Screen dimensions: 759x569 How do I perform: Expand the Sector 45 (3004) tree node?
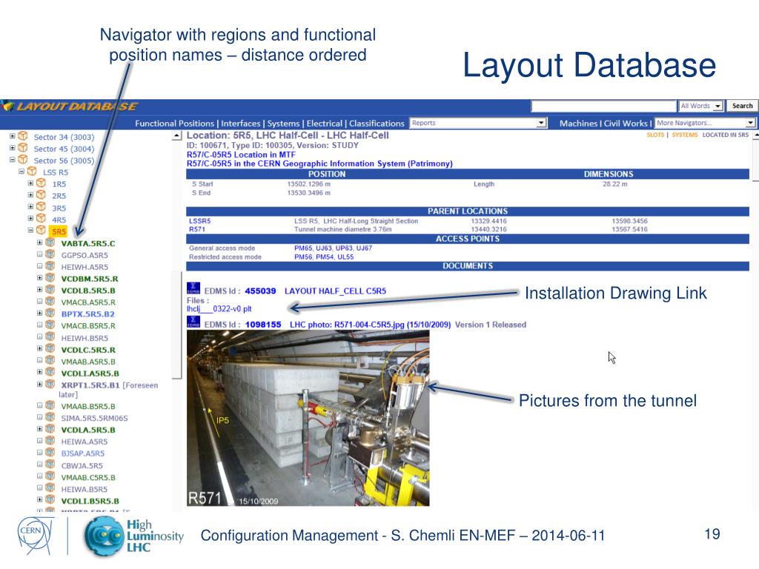pos(12,148)
